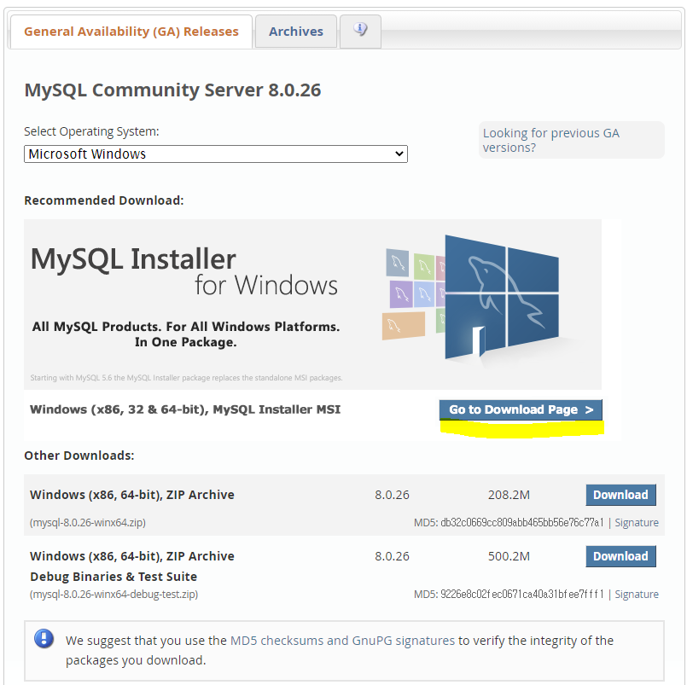Download the 208.2M ZIP Archive
687x685 pixels.
click(620, 495)
